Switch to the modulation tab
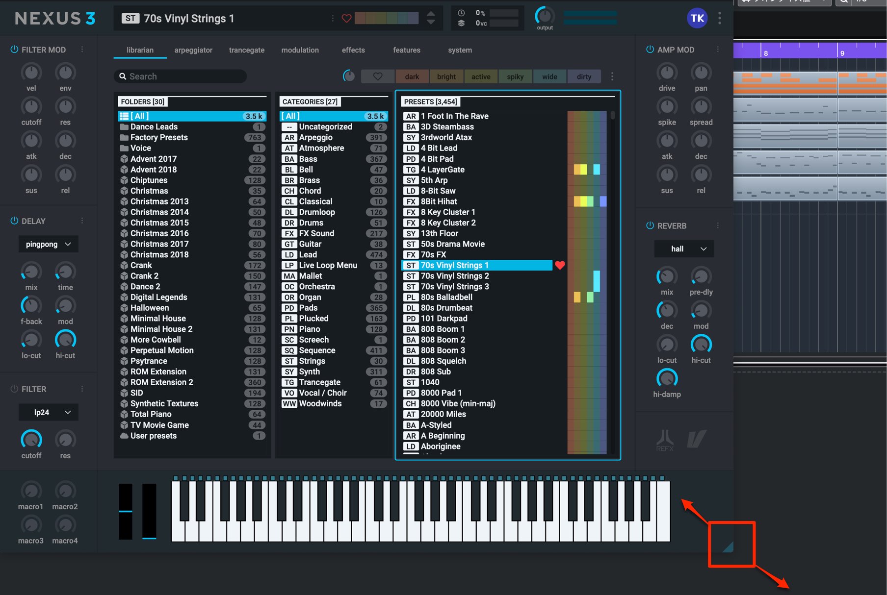The height and width of the screenshot is (595, 887). (300, 50)
